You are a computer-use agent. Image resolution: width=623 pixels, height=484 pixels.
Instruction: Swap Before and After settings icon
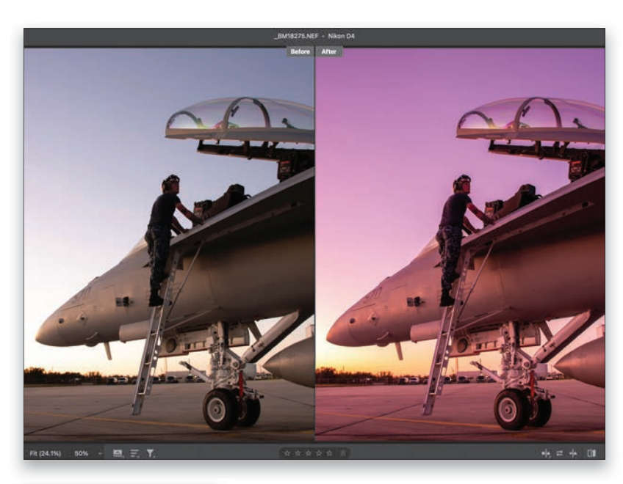click(559, 454)
